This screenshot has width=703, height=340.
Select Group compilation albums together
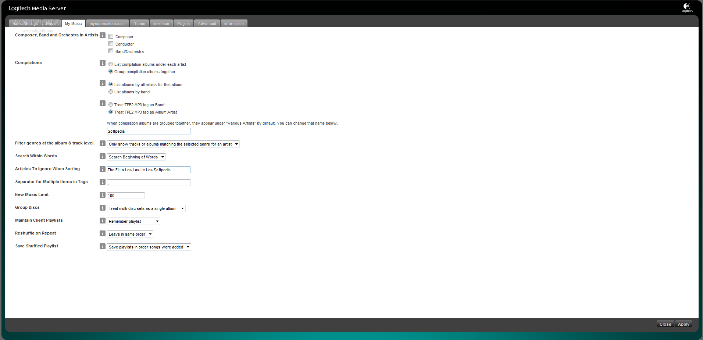click(x=111, y=71)
